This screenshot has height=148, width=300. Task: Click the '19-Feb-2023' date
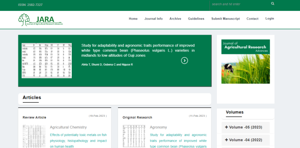[x=98, y=116]
